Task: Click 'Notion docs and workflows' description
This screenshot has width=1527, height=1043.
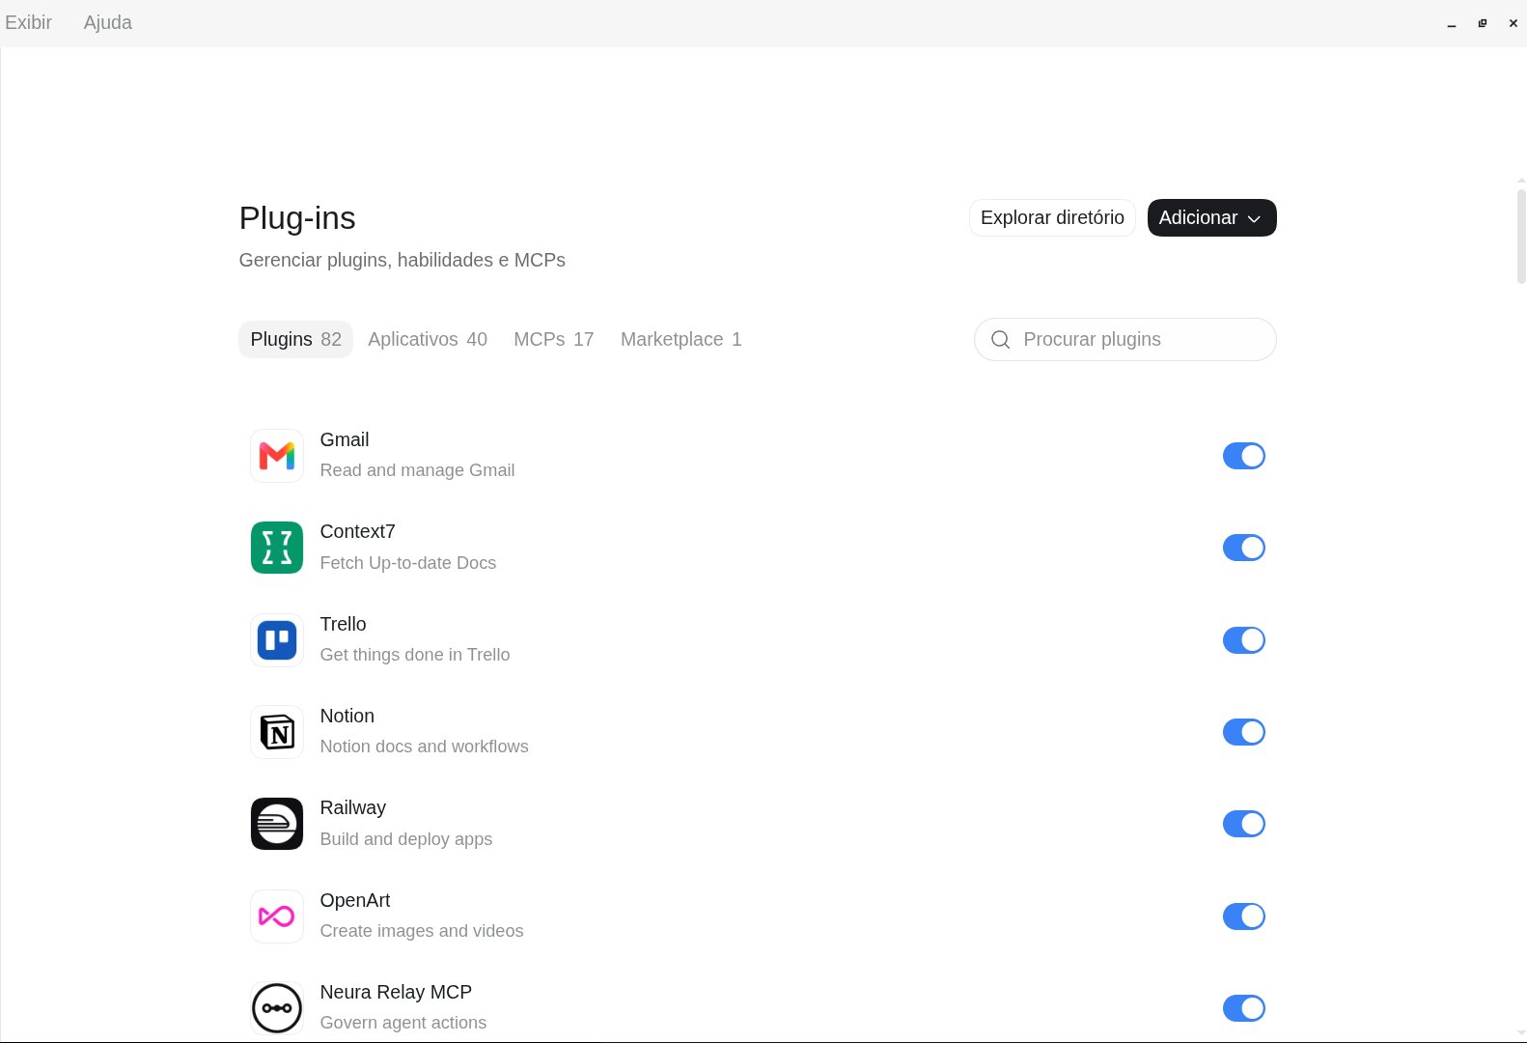Action: coord(424,747)
